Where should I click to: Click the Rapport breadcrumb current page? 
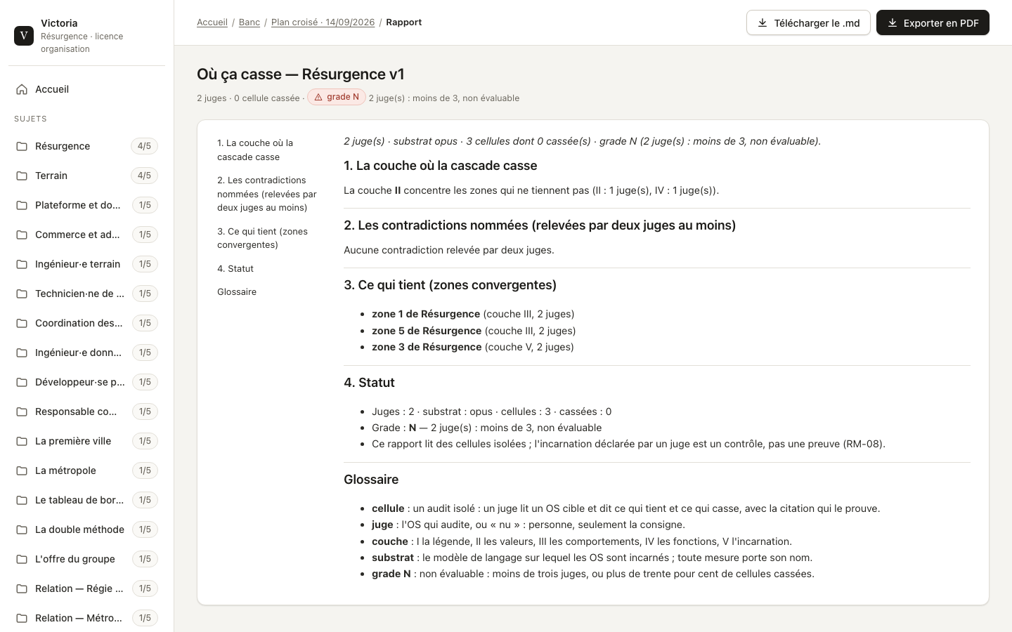coord(404,22)
